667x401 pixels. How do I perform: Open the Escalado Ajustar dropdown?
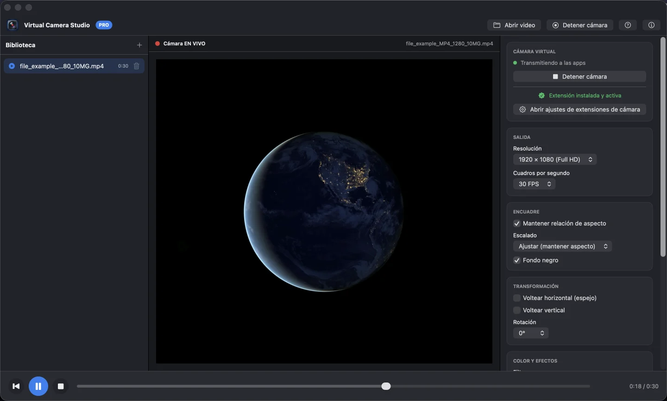(x=562, y=246)
